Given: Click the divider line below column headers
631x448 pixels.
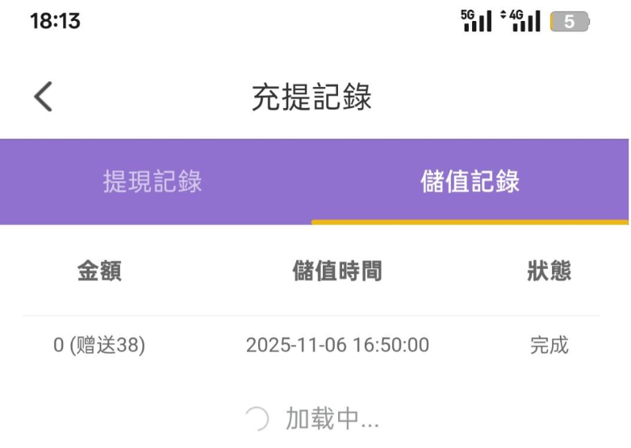Looking at the screenshot, I should (311, 315).
